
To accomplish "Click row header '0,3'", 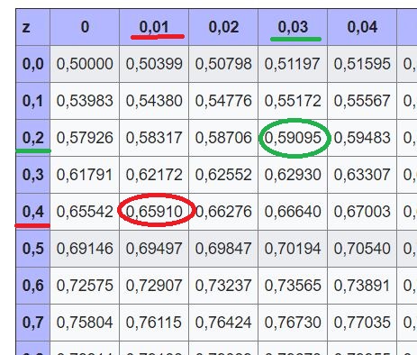I will (32, 175).
